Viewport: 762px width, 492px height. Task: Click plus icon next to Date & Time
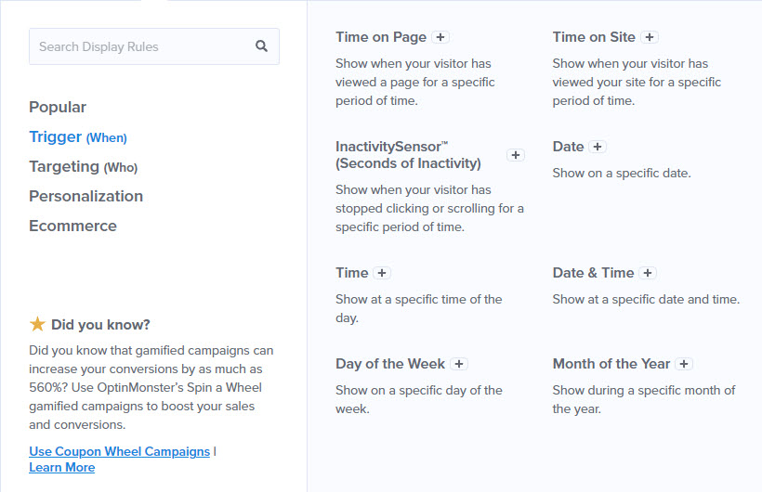click(x=648, y=273)
